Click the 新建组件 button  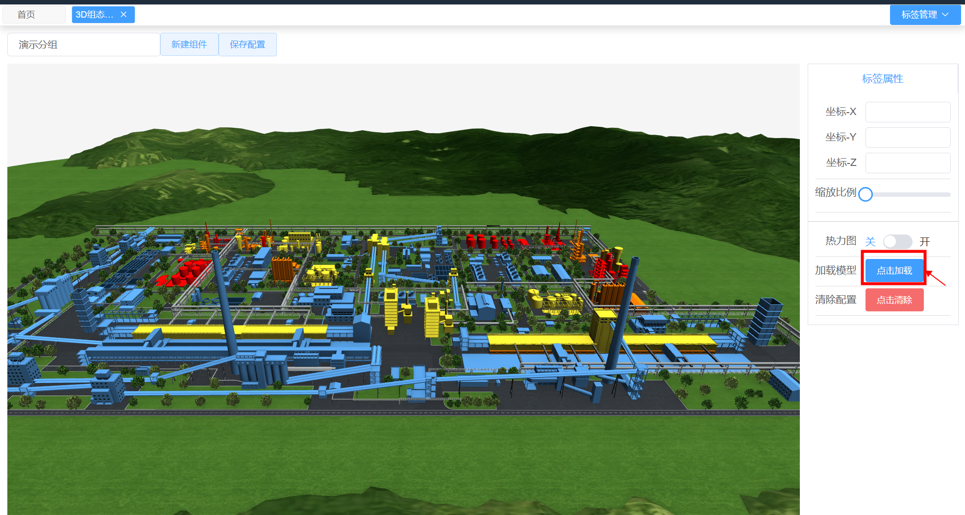(189, 45)
